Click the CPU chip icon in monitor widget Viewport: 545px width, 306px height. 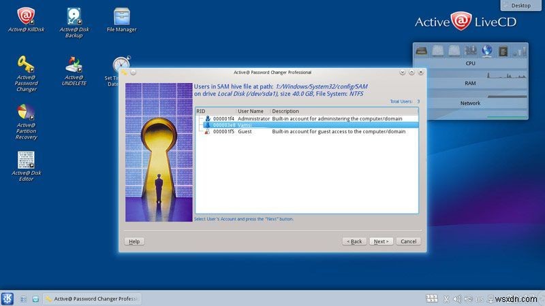[x=503, y=52]
